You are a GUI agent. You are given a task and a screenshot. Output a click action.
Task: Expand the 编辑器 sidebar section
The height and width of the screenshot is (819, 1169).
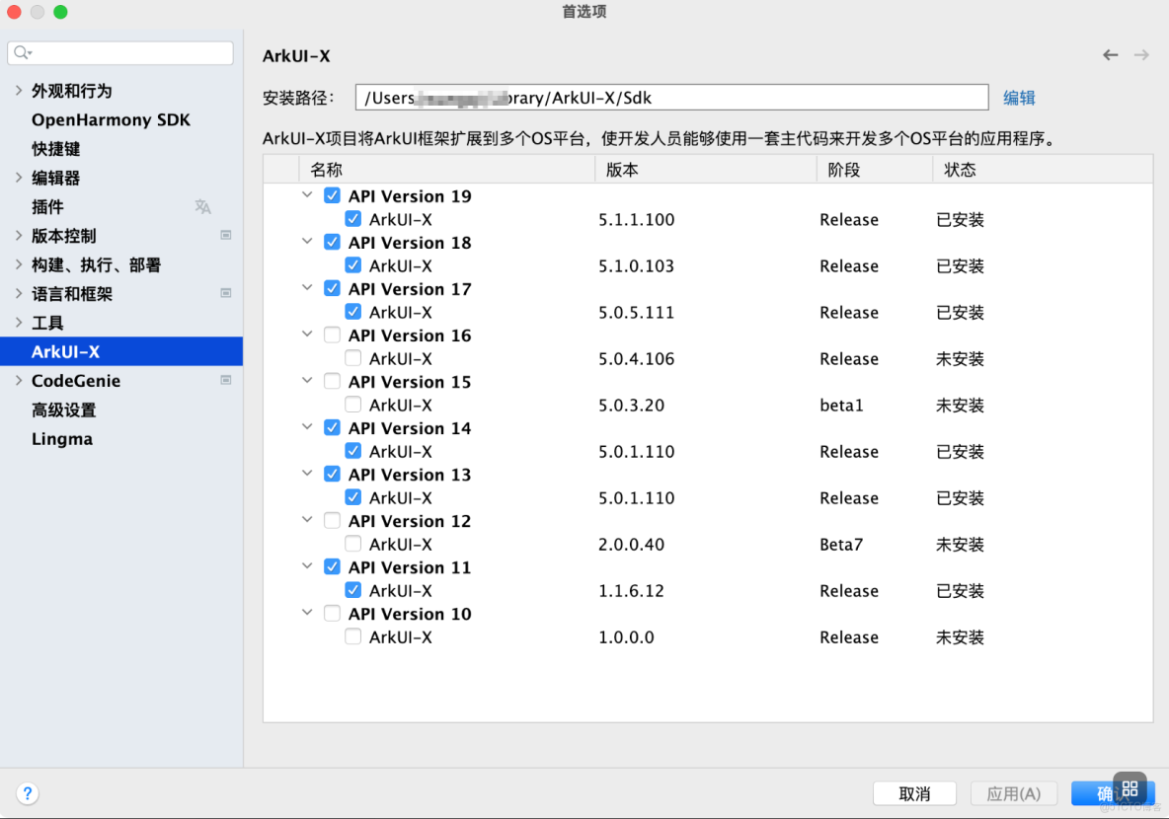point(17,178)
